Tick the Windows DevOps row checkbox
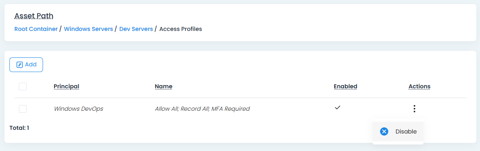Viewport: 480px width, 151px height. click(23, 109)
